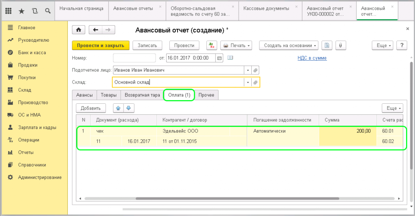Open the attached files paperclip icon
415x216 pixels.
tap(340, 45)
